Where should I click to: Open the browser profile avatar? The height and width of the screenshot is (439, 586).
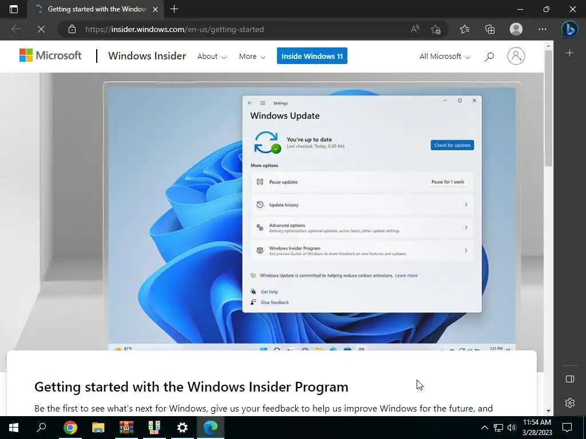point(516,29)
